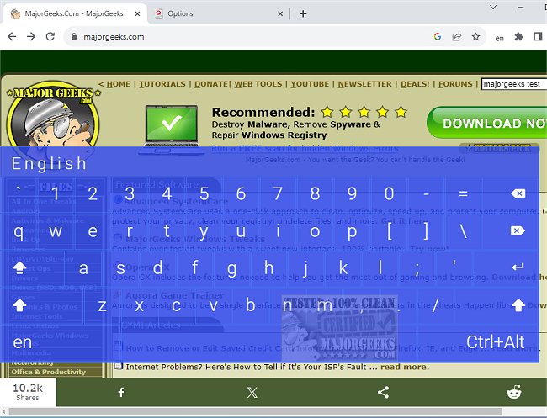Share to Reddit from bottom bar
547x418 pixels.
514,392
